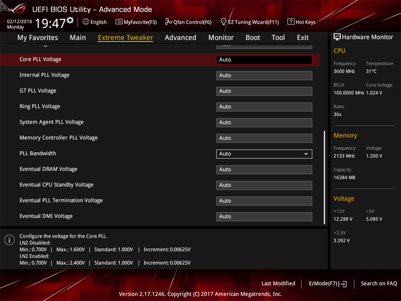
Task: Click the EzMode exit arrow icon
Action: click(344, 284)
